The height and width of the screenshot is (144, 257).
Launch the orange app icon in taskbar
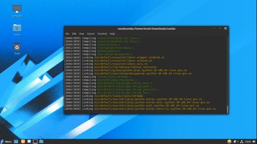pyautogui.click(x=23, y=141)
